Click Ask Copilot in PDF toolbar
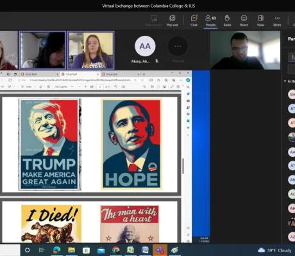The width and height of the screenshot is (295, 256). (x=61, y=86)
